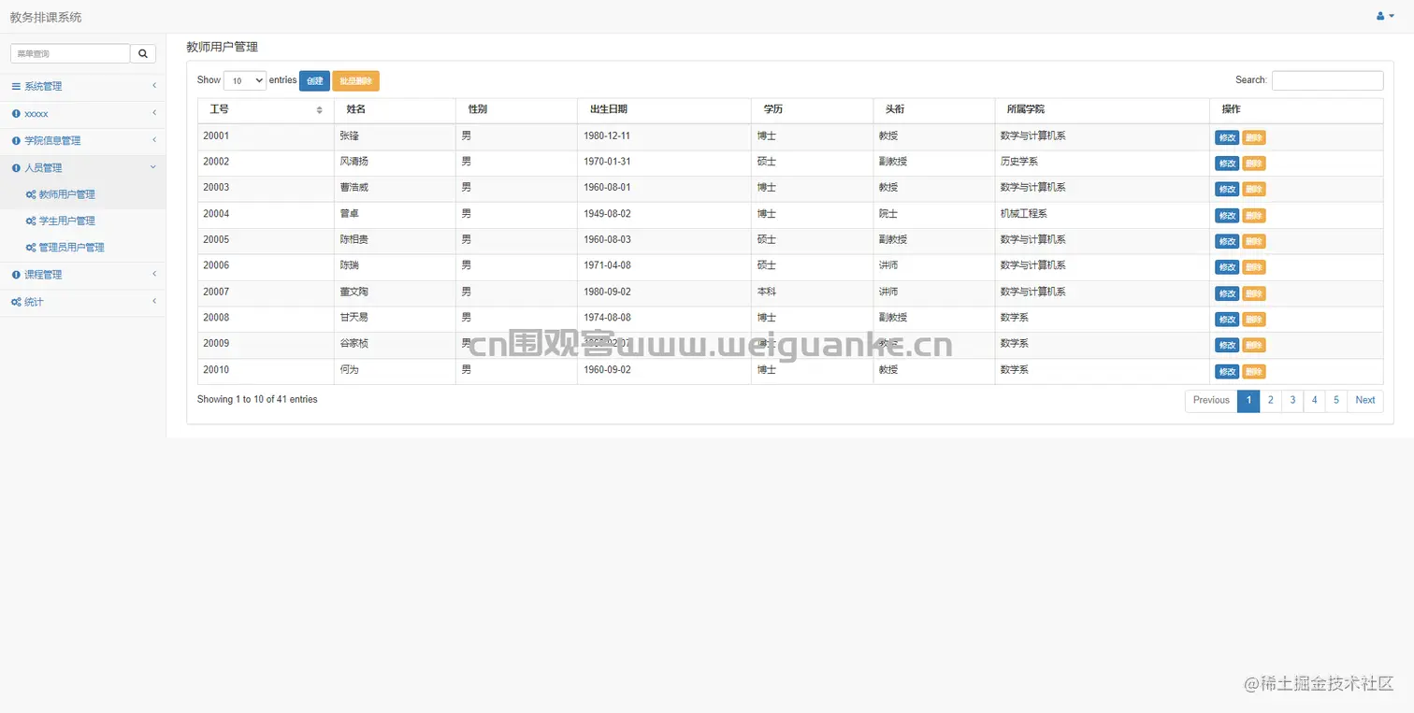The height and width of the screenshot is (713, 1414).
Task: Click 删除 for teacher 20005
Action: [1254, 241]
